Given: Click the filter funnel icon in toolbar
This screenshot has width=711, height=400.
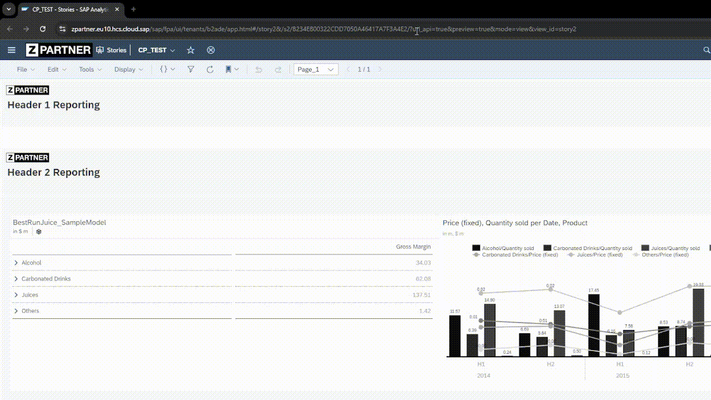Looking at the screenshot, I should (x=191, y=69).
